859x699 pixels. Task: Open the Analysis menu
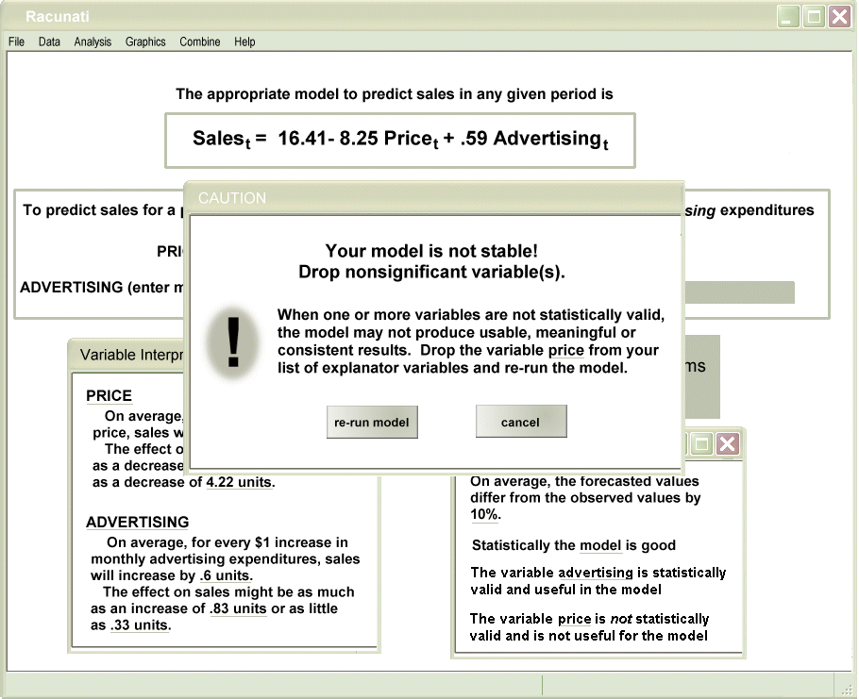pos(93,42)
